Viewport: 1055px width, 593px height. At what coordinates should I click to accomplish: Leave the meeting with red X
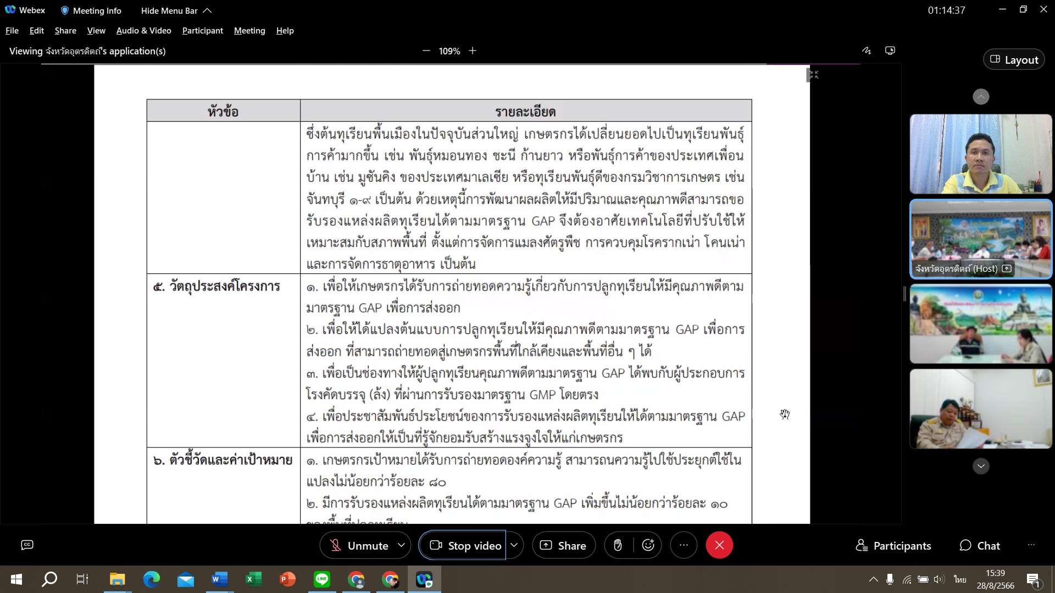[719, 545]
